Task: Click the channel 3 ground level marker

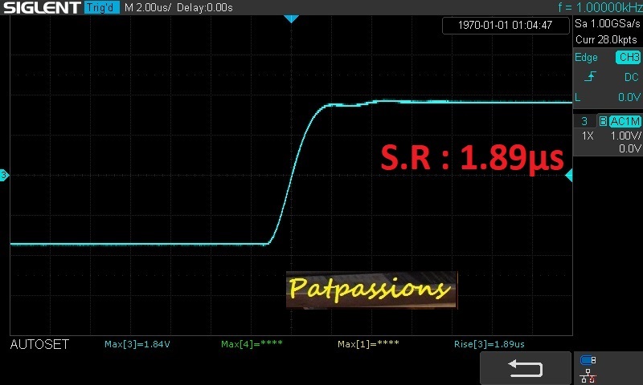Action: [4, 175]
